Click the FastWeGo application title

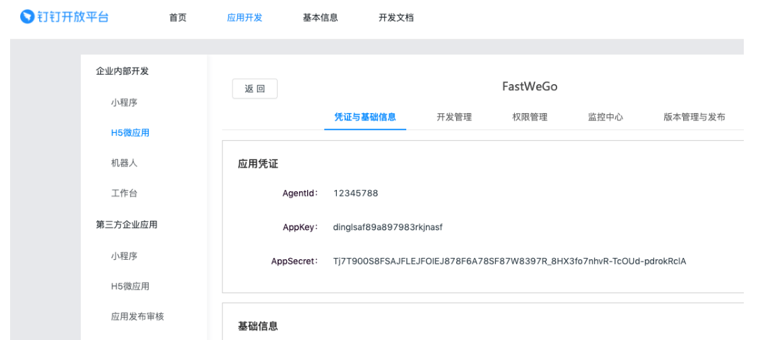click(x=530, y=86)
